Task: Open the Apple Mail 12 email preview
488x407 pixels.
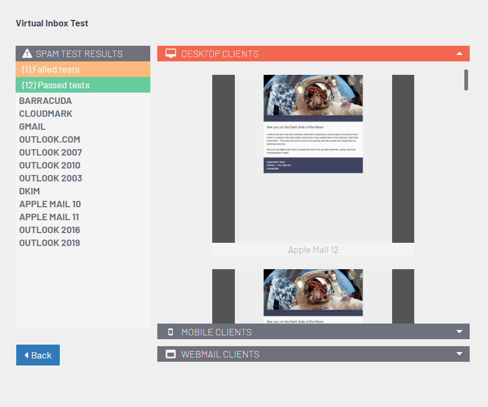Action: pyautogui.click(x=313, y=158)
